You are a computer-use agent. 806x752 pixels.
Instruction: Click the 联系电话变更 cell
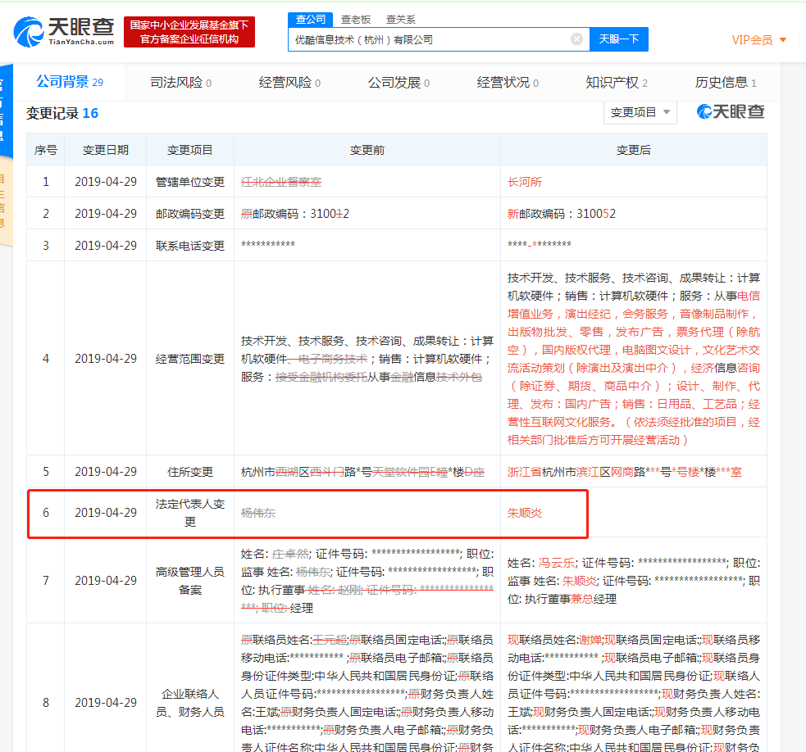(x=190, y=246)
